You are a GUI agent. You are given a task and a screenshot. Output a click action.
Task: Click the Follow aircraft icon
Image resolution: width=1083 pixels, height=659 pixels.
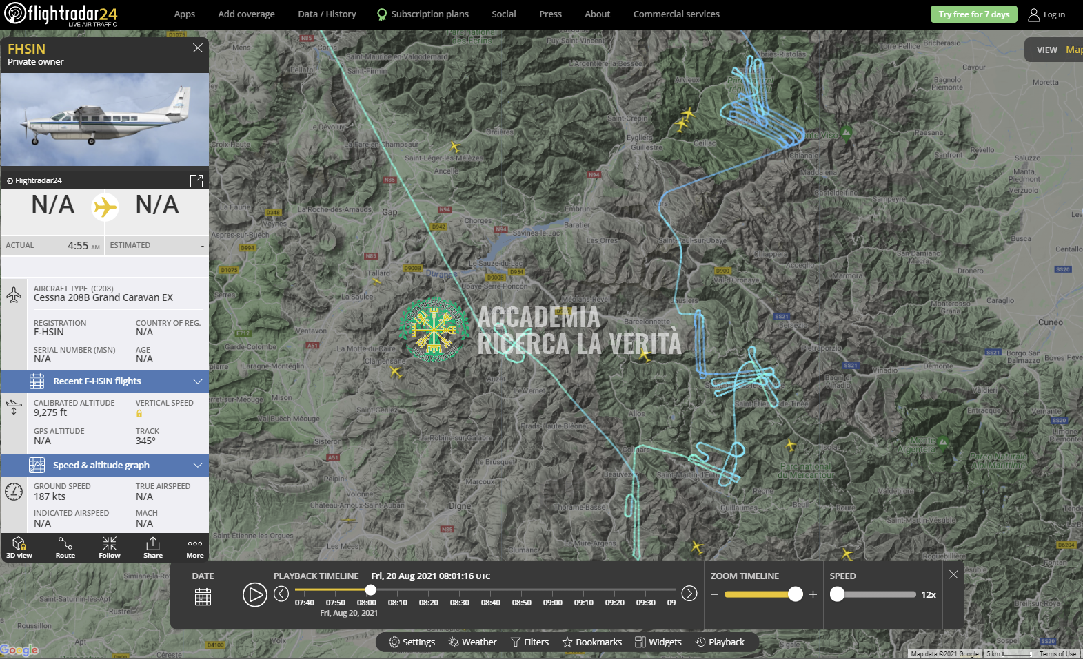(x=110, y=547)
